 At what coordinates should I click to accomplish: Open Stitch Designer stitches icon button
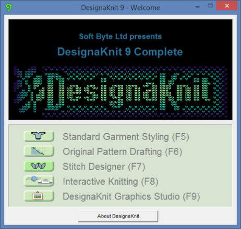coord(39,166)
